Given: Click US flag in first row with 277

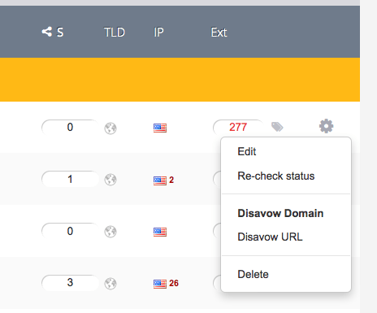Looking at the screenshot, I should pos(160,128).
